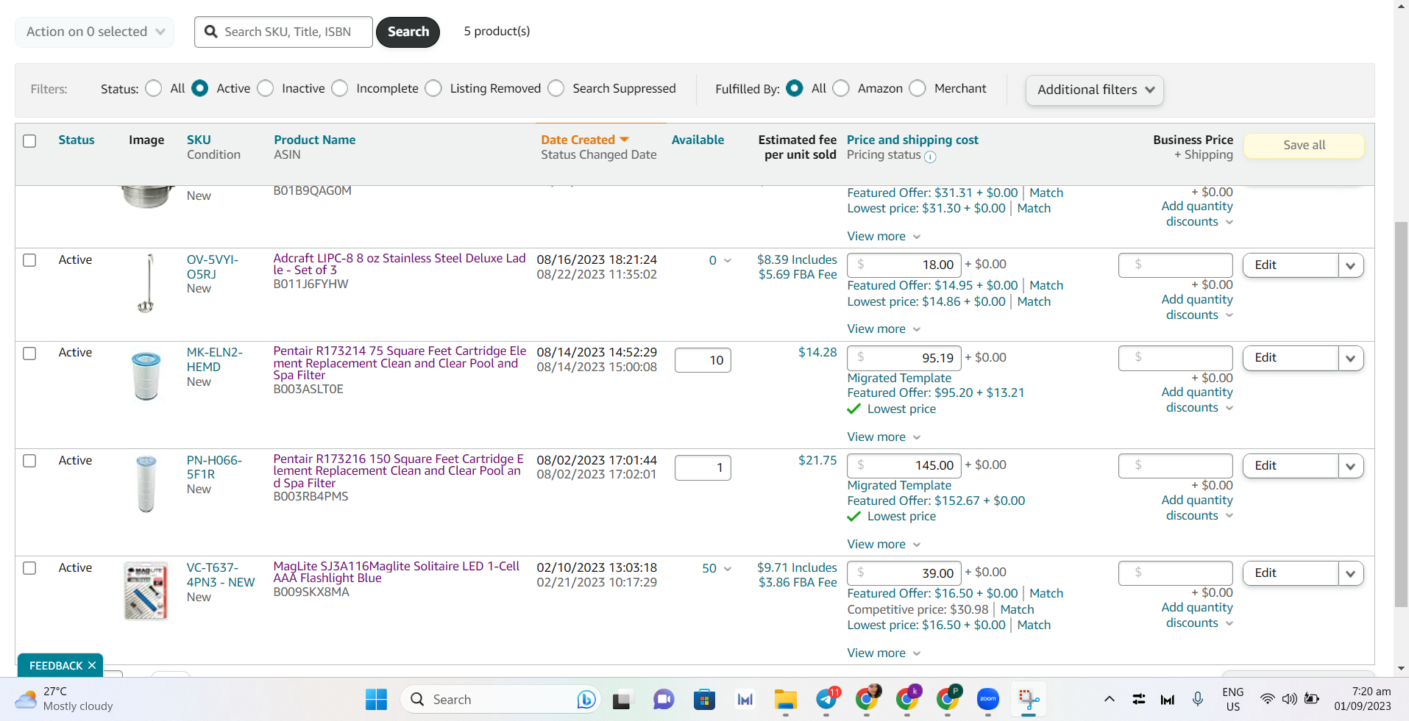
Task: Edit the available quantity field showing 10
Action: tap(703, 360)
